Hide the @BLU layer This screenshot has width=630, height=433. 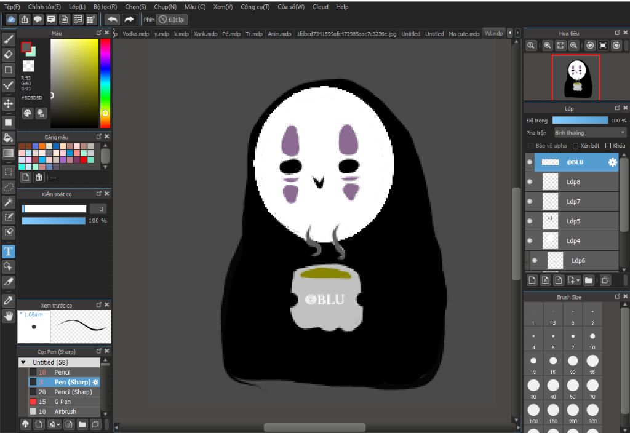[x=530, y=162]
